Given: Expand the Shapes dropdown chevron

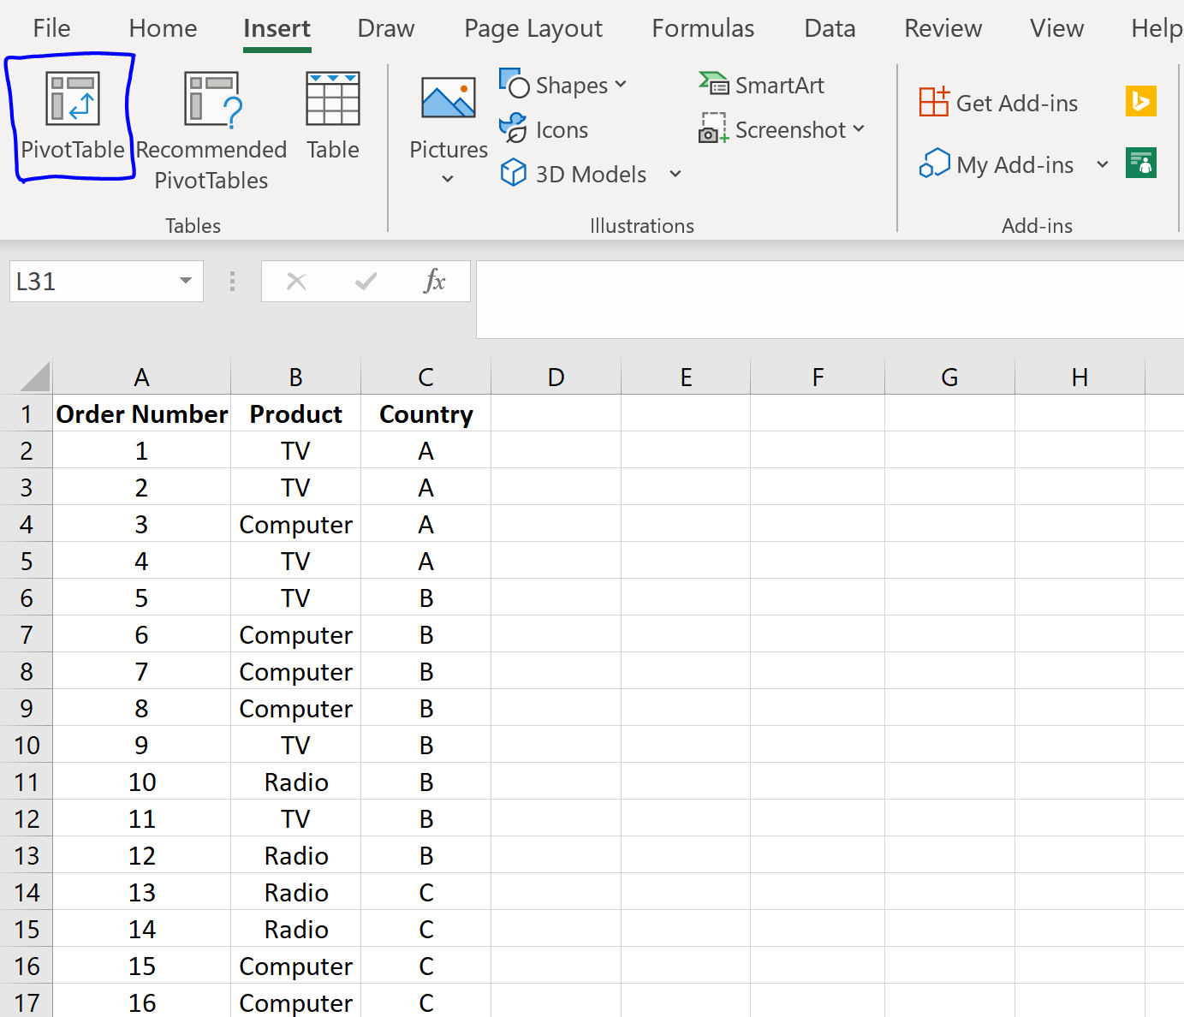Looking at the screenshot, I should 622,85.
